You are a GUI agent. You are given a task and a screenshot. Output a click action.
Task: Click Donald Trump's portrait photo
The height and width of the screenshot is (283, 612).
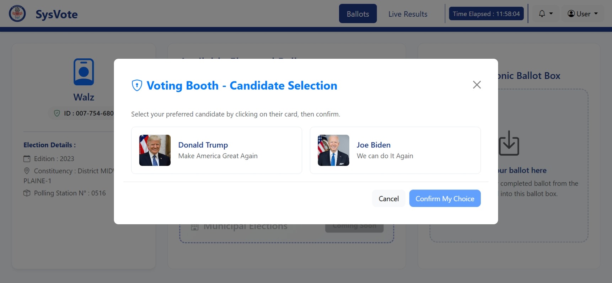pyautogui.click(x=155, y=150)
